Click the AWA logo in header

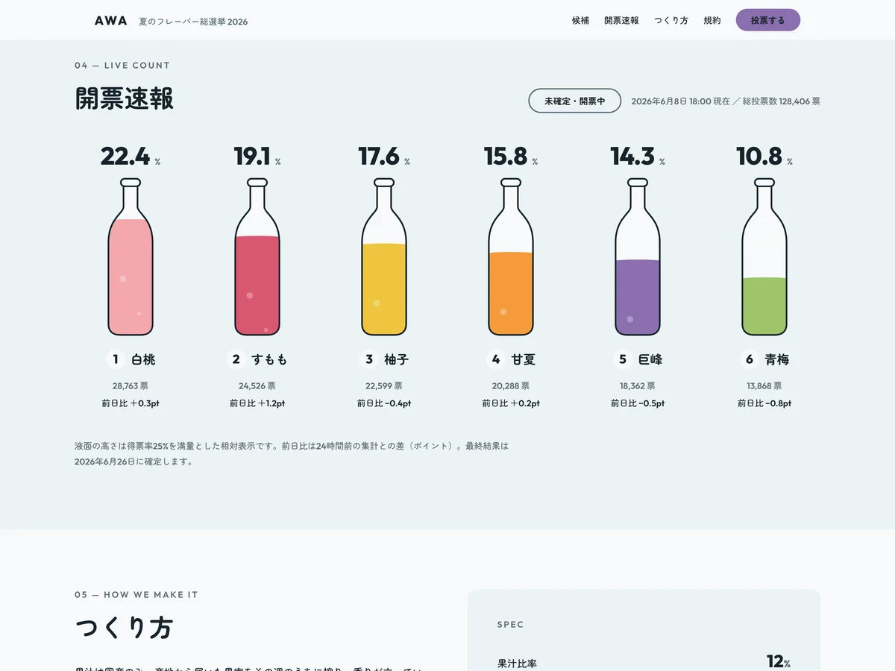[x=111, y=21]
